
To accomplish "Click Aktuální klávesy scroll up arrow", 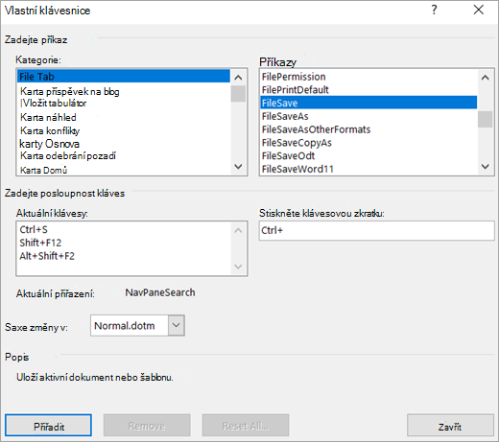I will (238, 230).
